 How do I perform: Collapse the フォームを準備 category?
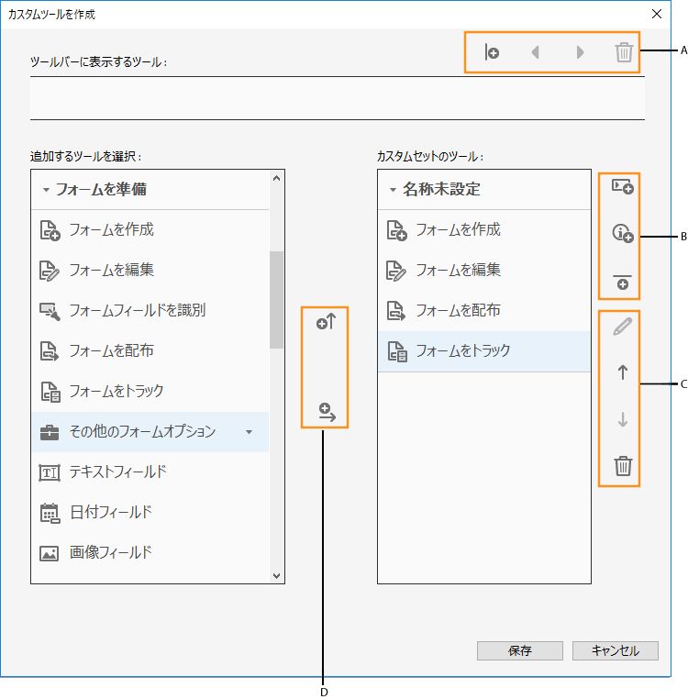click(x=45, y=191)
